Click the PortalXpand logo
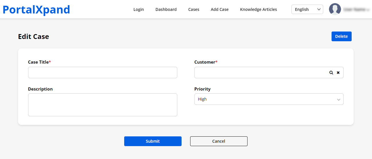The width and height of the screenshot is (372, 159). pyautogui.click(x=36, y=9)
